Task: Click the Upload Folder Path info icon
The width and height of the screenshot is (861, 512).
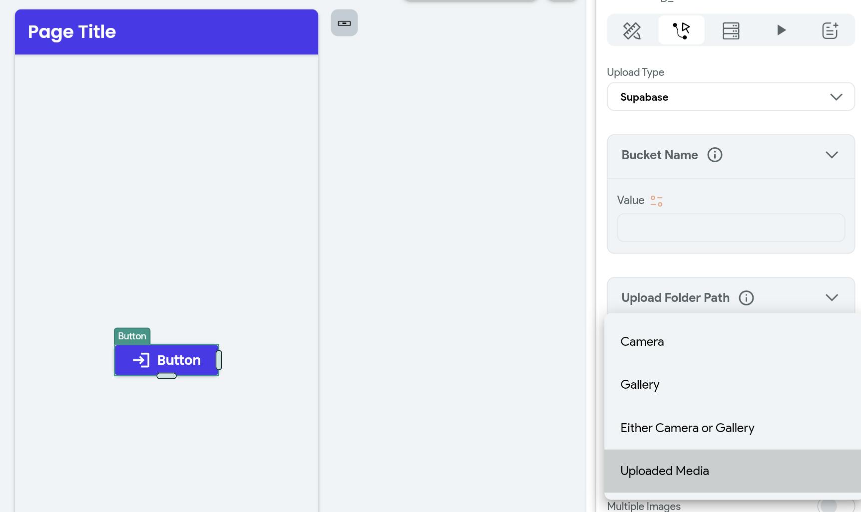Action: tap(746, 298)
